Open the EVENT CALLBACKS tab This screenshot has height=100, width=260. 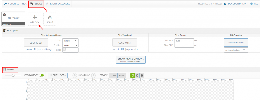(x=58, y=4)
